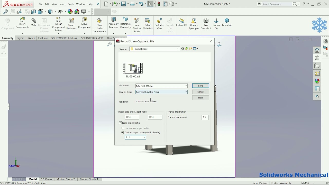Open the Motion Study 2 tab

pyautogui.click(x=66, y=179)
